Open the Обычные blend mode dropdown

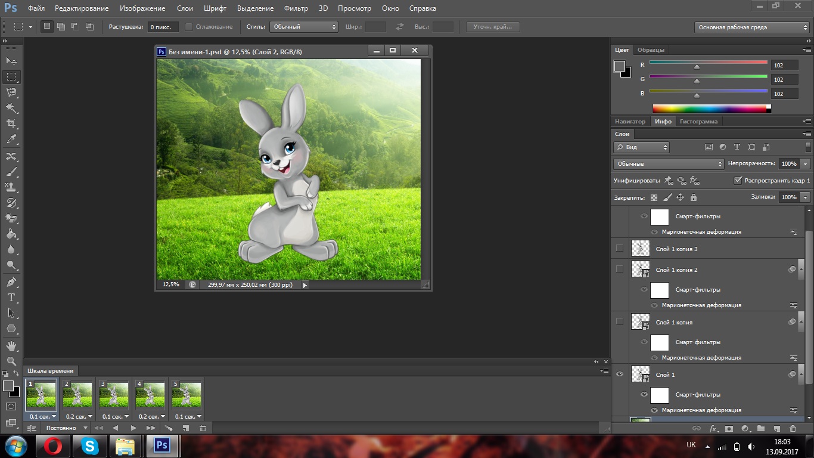tap(668, 163)
